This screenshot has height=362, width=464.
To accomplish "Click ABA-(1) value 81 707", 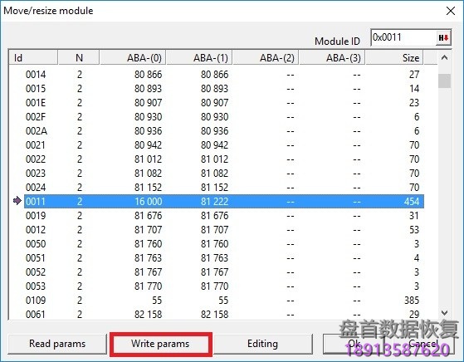I will coord(214,230).
